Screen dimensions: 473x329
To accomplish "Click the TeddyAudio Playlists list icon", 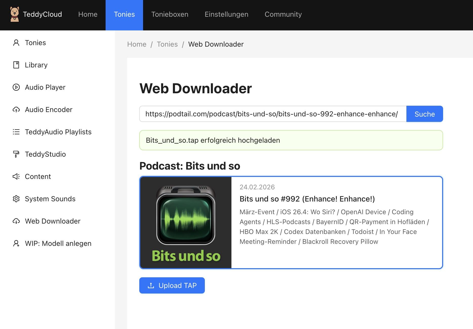I will (x=16, y=132).
